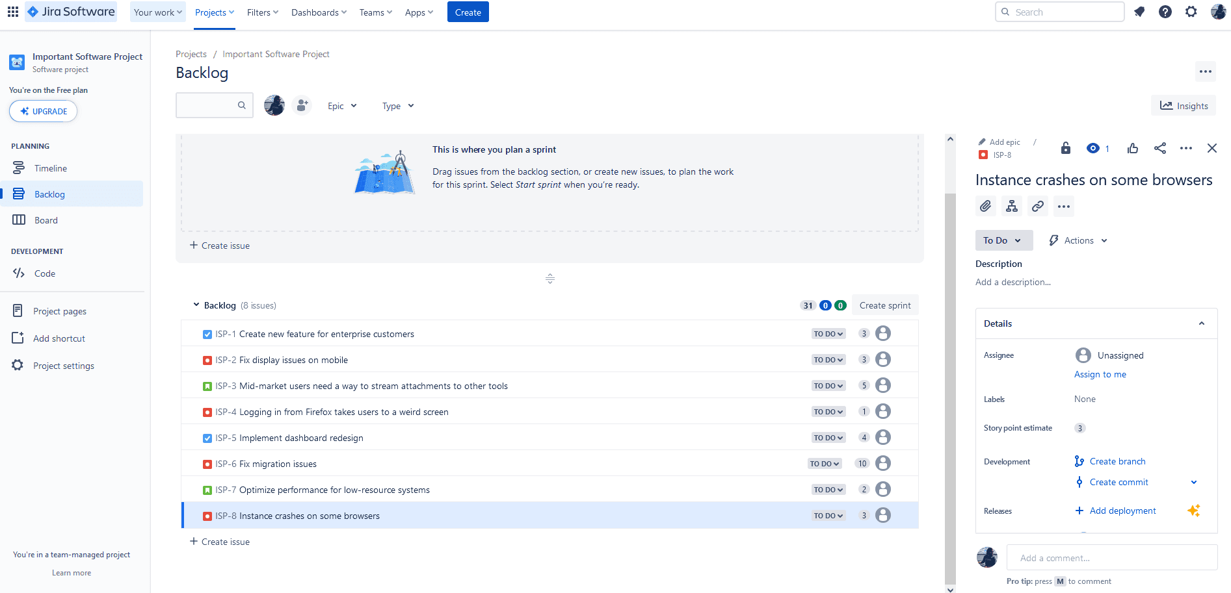Click the bug type icon on ISP-2
This screenshot has height=593, width=1231.
click(x=207, y=359)
